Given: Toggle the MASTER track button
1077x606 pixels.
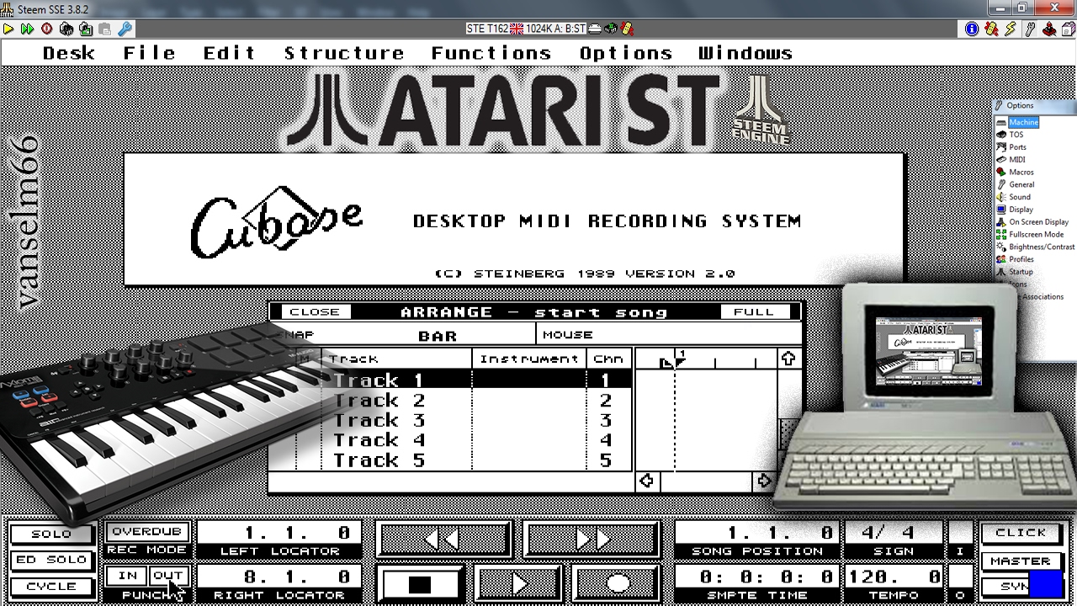Looking at the screenshot, I should (1021, 561).
